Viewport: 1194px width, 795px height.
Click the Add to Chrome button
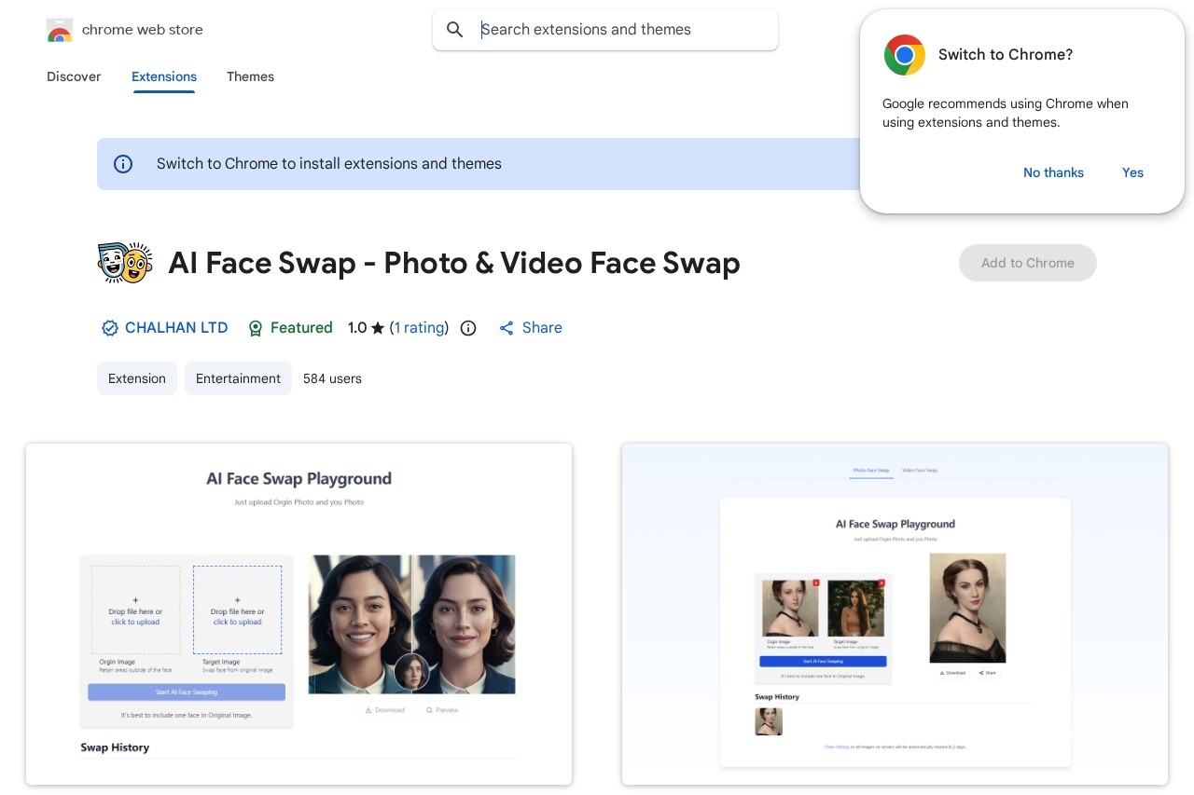point(1028,263)
